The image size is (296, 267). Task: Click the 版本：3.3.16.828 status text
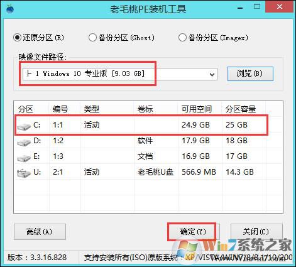(37, 258)
